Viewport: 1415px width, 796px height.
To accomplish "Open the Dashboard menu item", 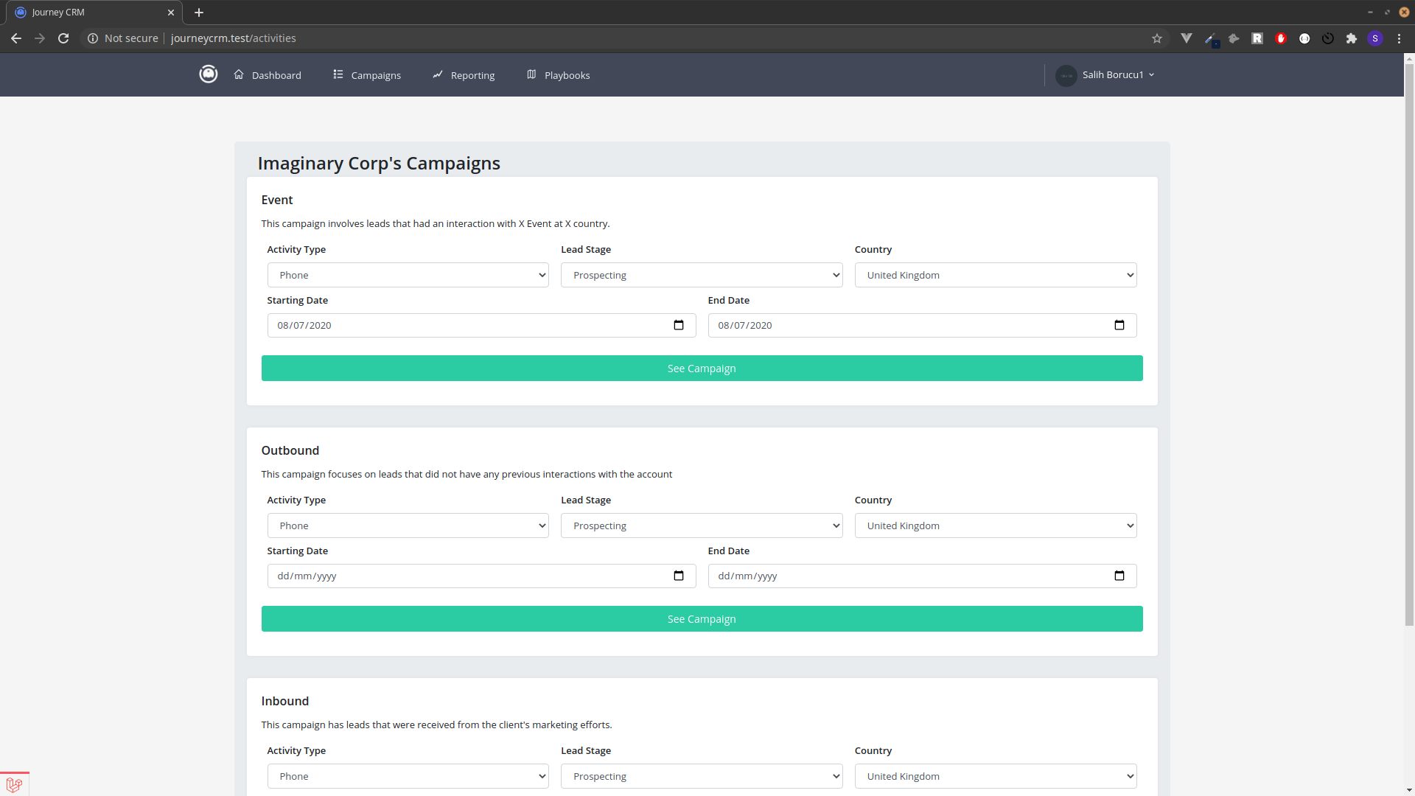I will tap(268, 75).
